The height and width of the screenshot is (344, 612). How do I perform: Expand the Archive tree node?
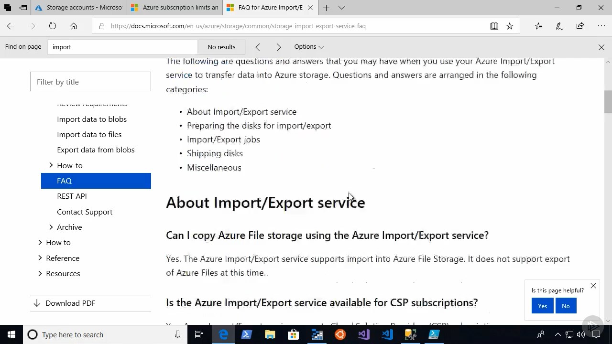coord(51,227)
